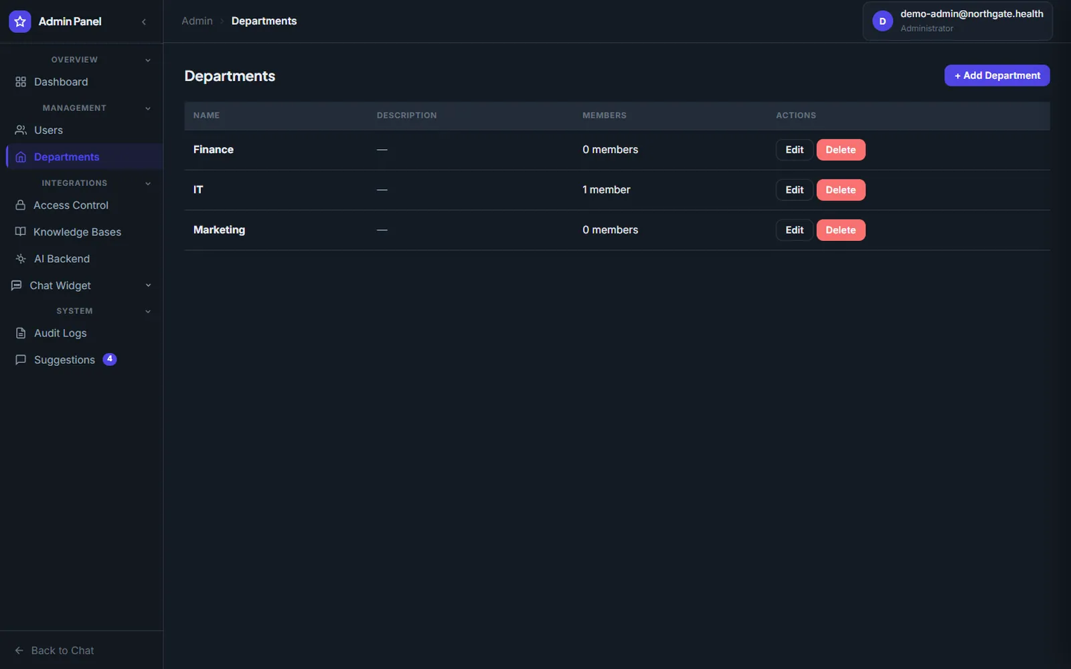Click the Back to Chat arrow icon

pyautogui.click(x=19, y=650)
